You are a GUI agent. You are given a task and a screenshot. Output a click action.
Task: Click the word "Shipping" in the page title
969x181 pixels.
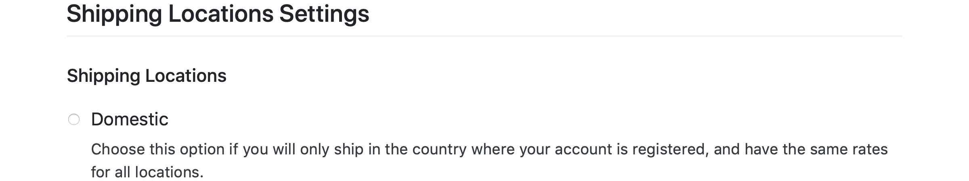coord(114,14)
